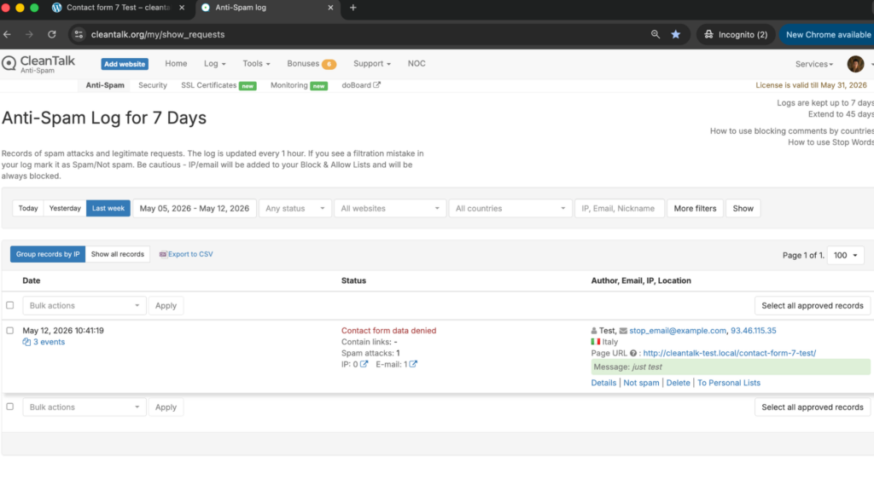Open the Any status dropdown
The image size is (874, 491).
(294, 208)
